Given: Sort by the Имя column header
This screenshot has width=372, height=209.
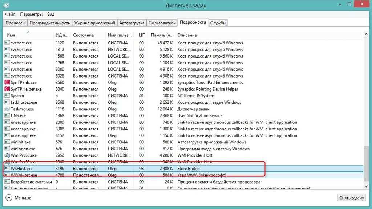Looking at the screenshot, I should click(28, 35).
